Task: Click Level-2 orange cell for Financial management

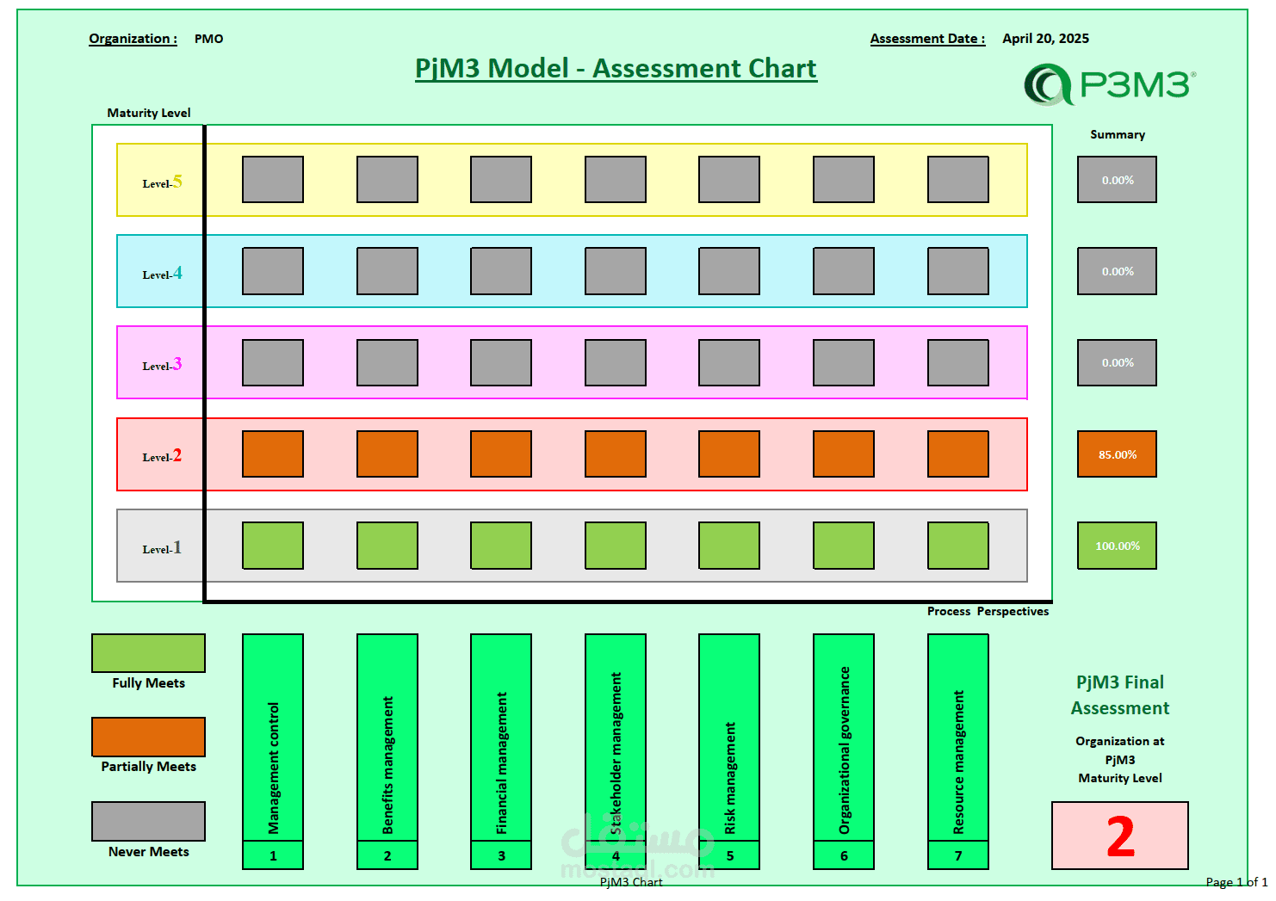Action: pyautogui.click(x=501, y=454)
